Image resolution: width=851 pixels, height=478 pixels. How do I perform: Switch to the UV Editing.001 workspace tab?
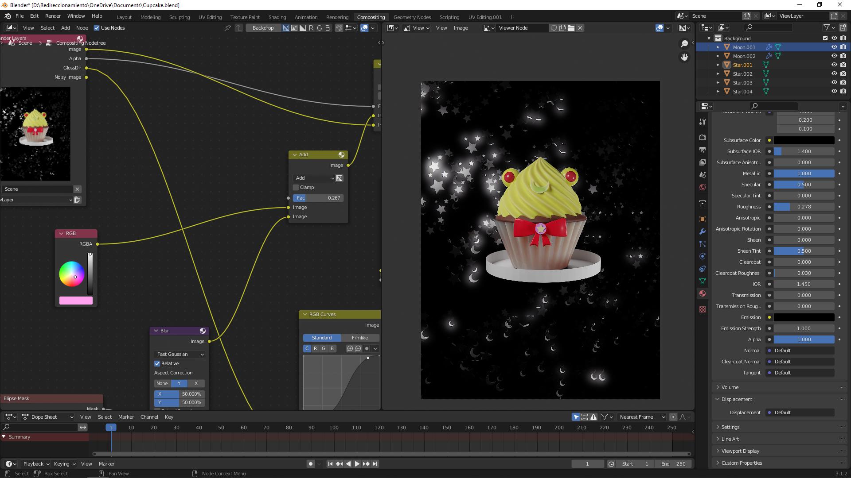tap(485, 17)
